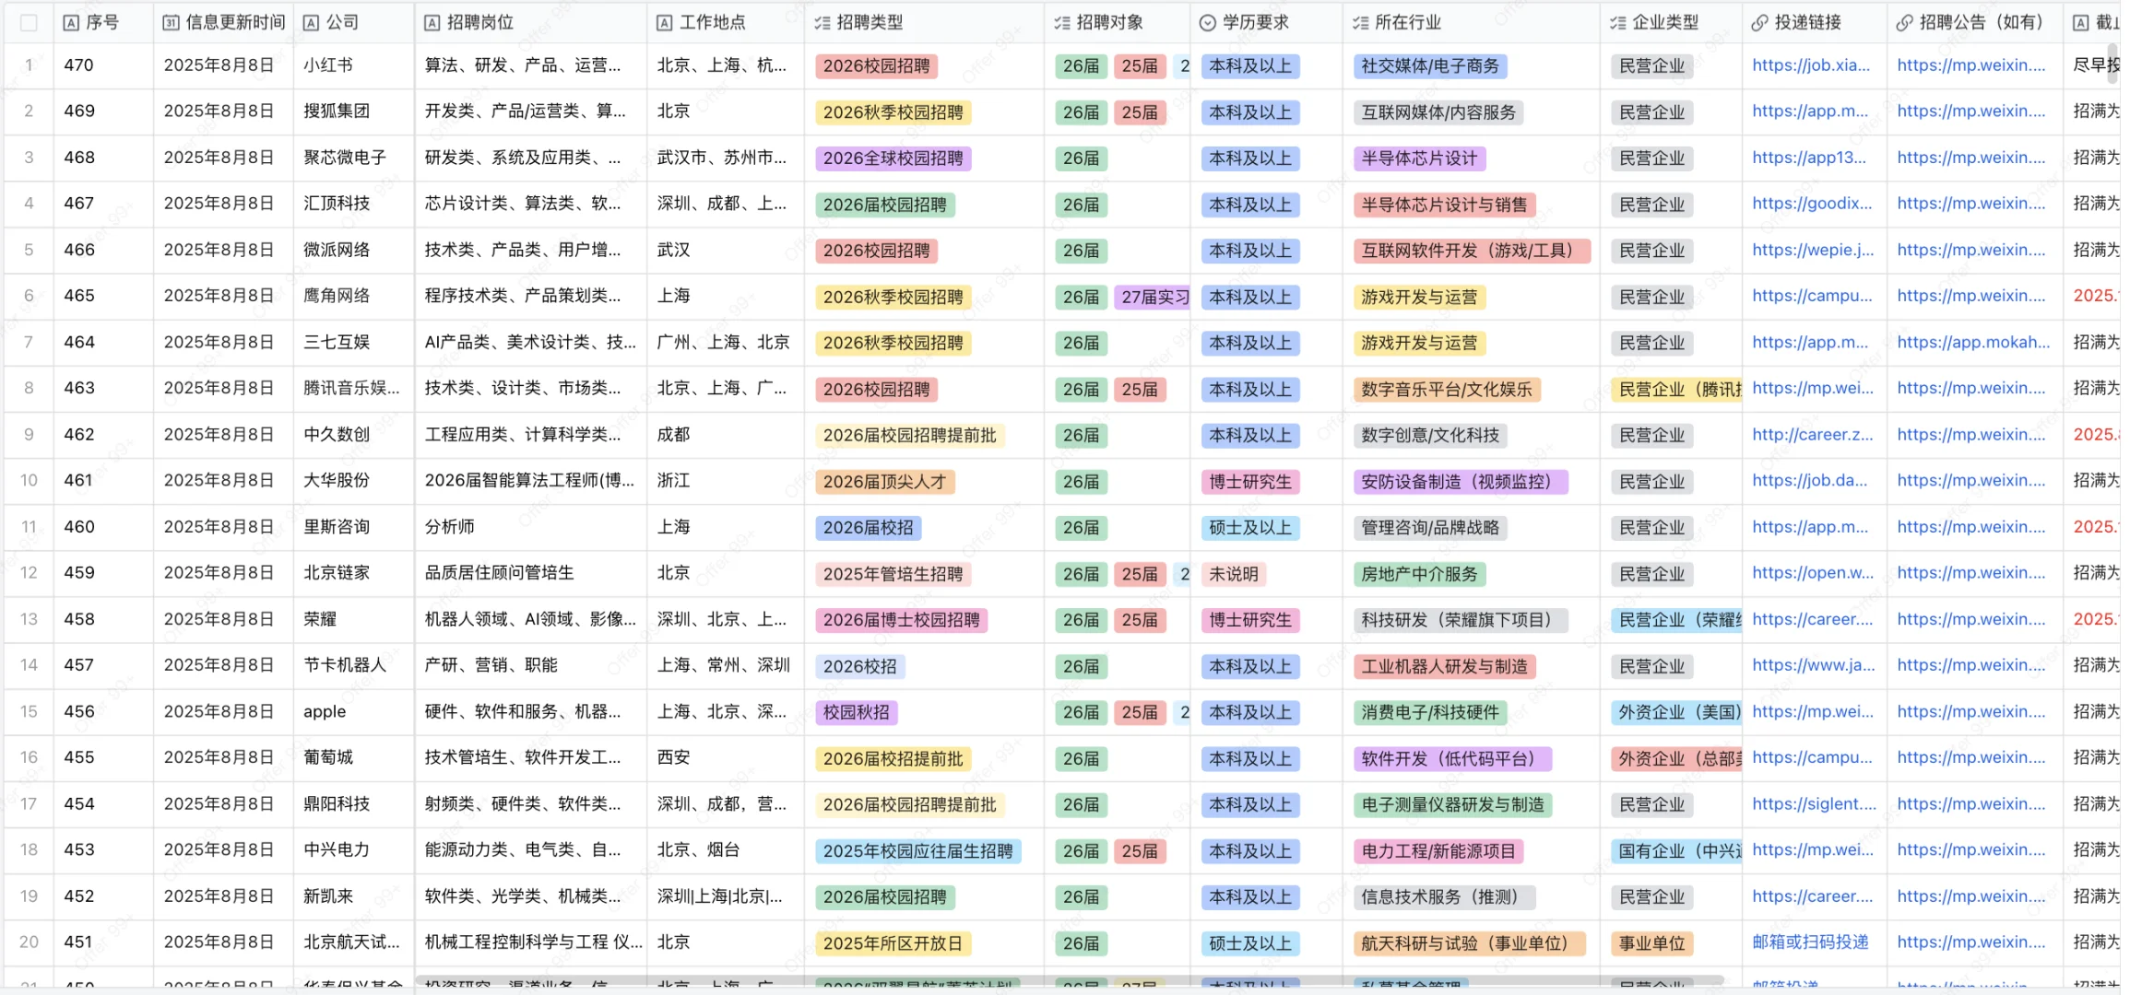Click the 2026届顶尖人才 tag
Screen dimensions: 2130x995
coord(884,482)
